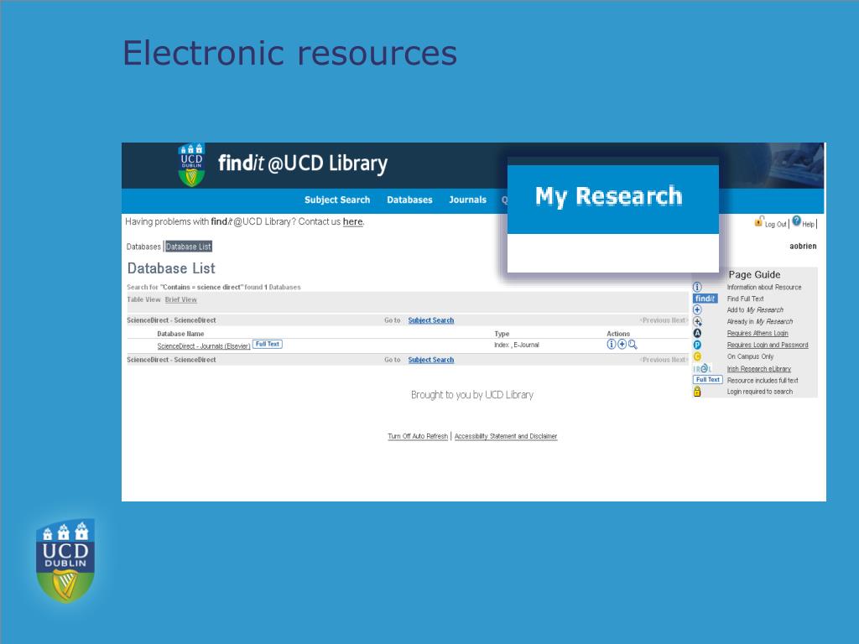Click the 'Previous Next' pager in the bottom ScienceDirect row
The width and height of the screenshot is (859, 644).
[663, 360]
